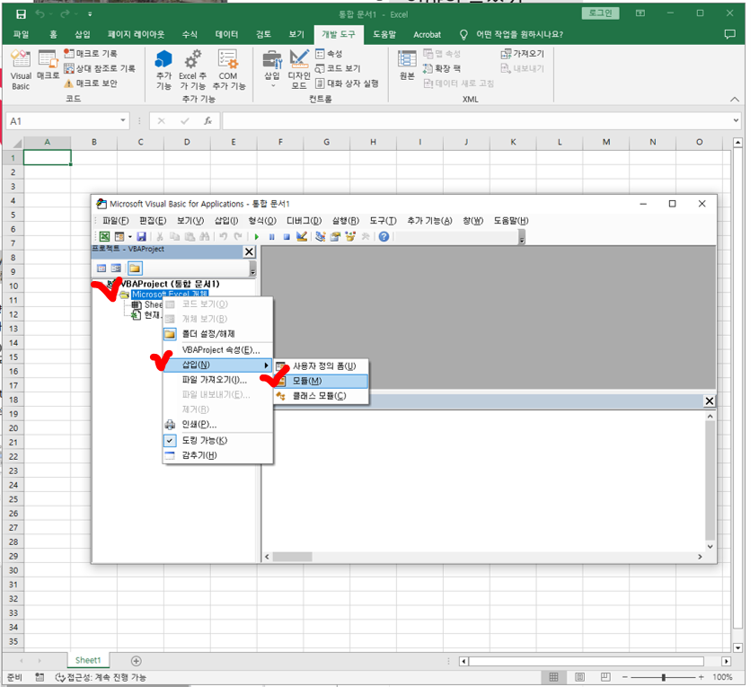The image size is (751, 687).
Task: Expand the Name Box dropdown arrow
Action: tap(123, 120)
